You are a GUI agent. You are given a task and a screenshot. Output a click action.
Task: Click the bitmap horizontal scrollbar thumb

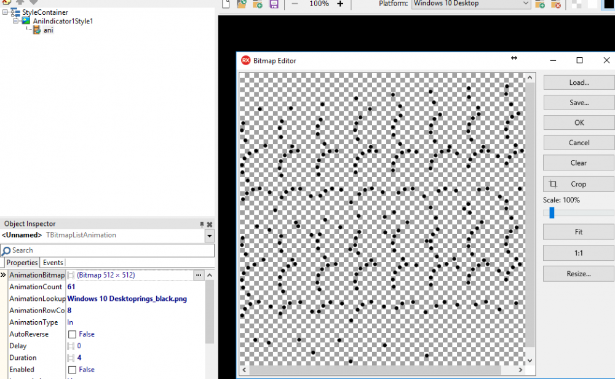coord(375,370)
